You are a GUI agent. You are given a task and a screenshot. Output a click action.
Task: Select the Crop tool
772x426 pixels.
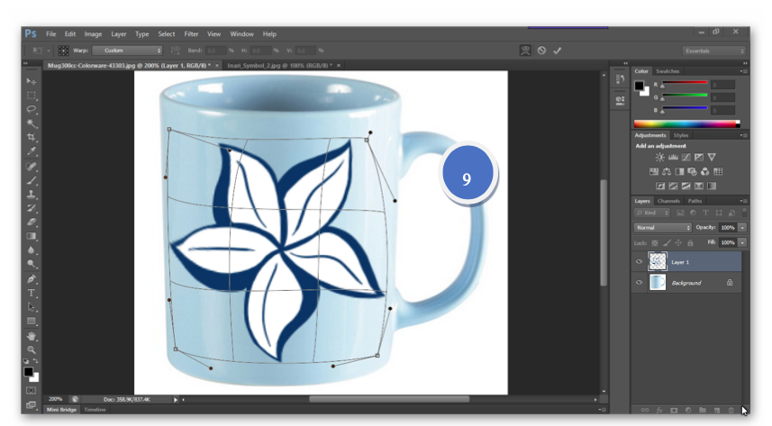32,137
